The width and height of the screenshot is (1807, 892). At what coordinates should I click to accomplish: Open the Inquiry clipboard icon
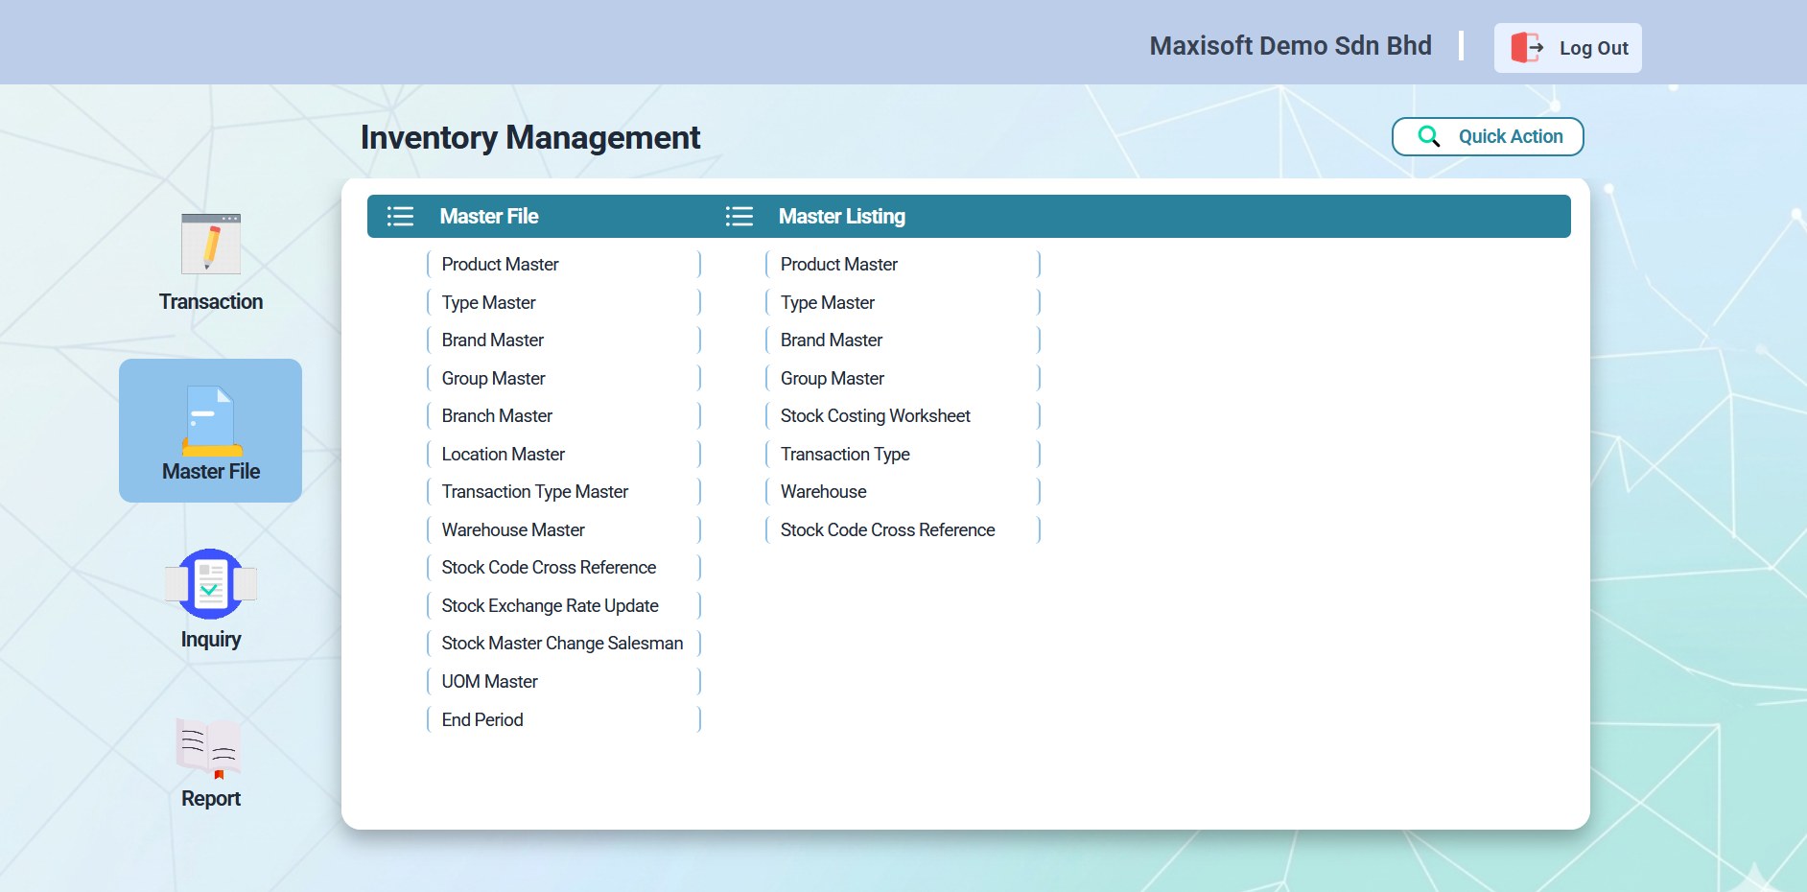pos(211,583)
